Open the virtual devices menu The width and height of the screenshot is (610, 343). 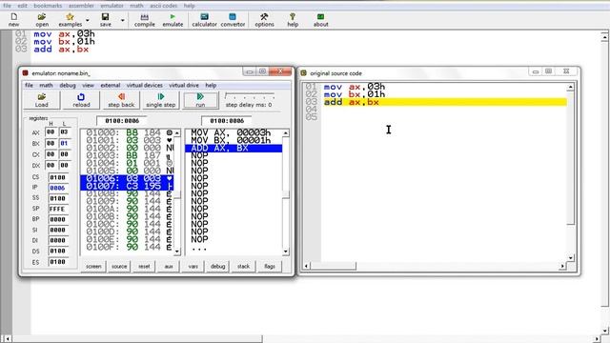pos(144,85)
